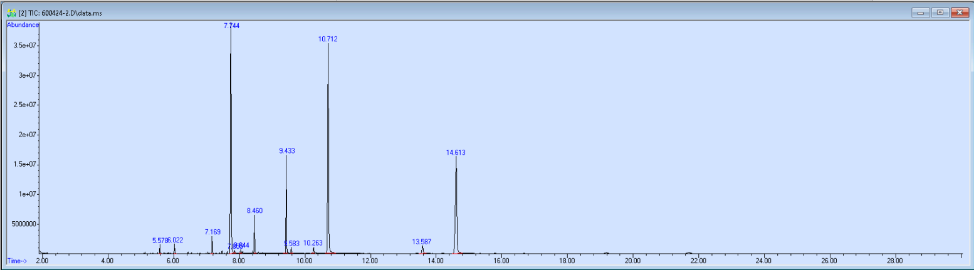Screen dimensions: 974x270
Task: Select the peak labeled 6.022
Action: (x=175, y=240)
